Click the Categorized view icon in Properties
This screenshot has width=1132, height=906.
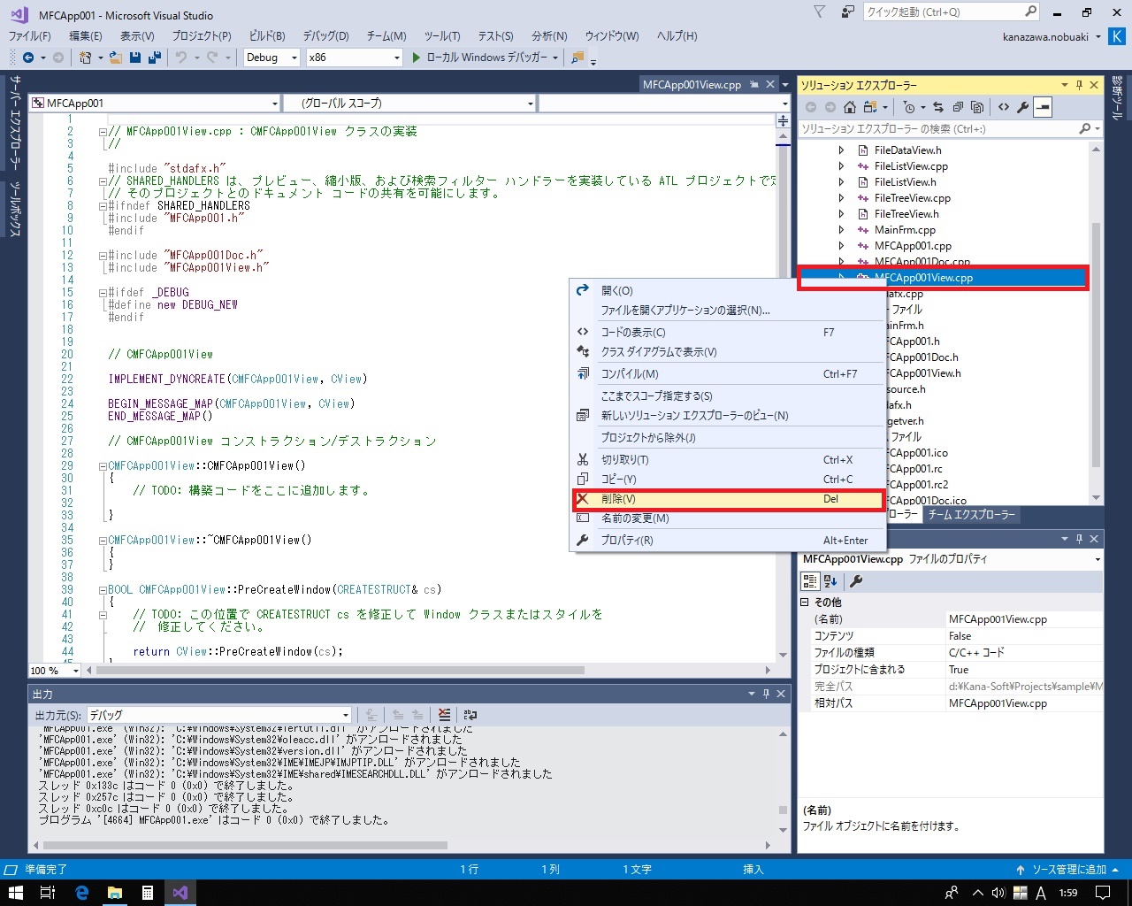809,581
